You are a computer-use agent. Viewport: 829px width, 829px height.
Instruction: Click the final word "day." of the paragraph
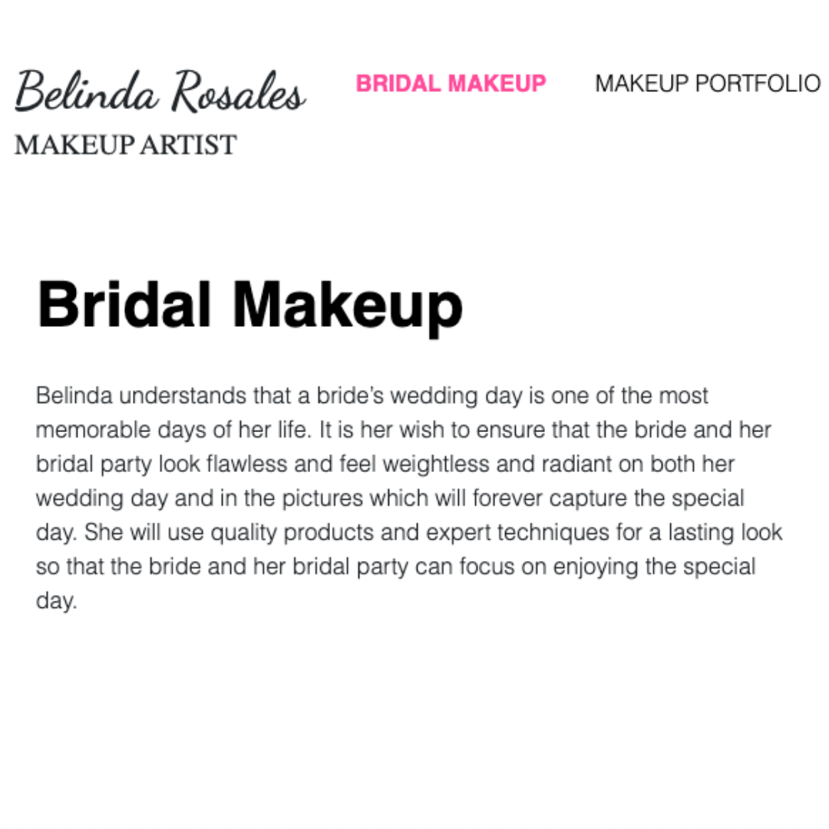[56, 600]
